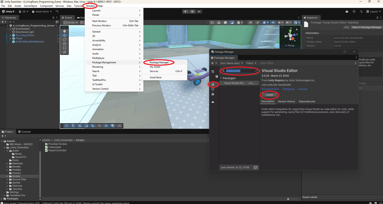Open the Licenses link
The height and width of the screenshot is (204, 383).
pos(302,89)
